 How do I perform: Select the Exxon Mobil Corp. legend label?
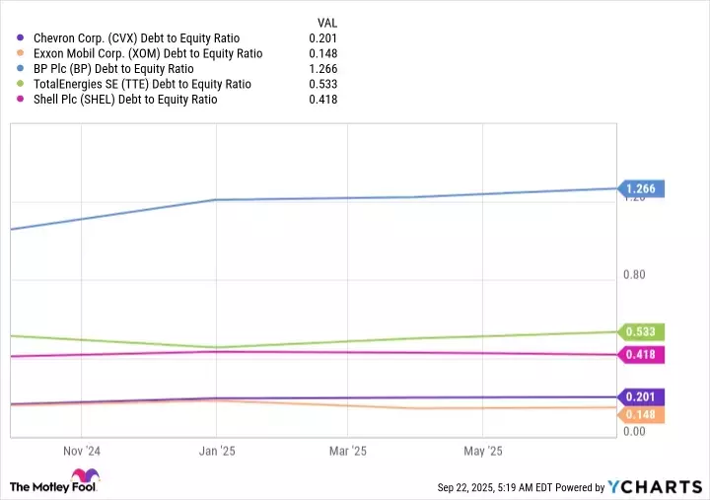point(148,53)
